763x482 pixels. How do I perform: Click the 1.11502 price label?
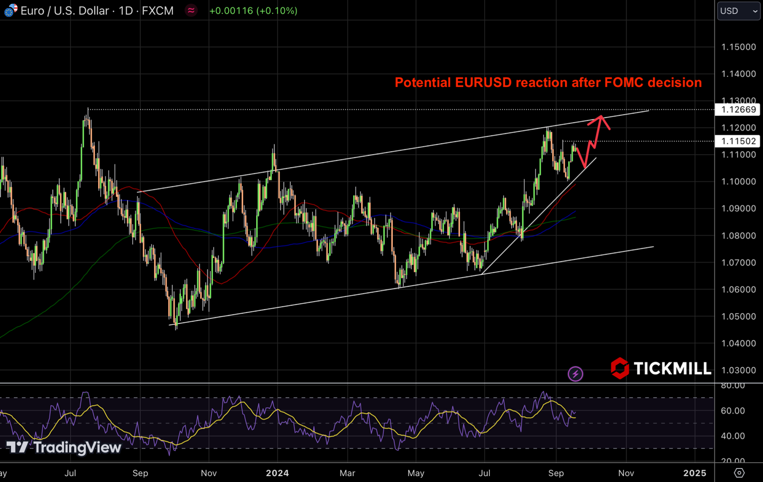738,141
